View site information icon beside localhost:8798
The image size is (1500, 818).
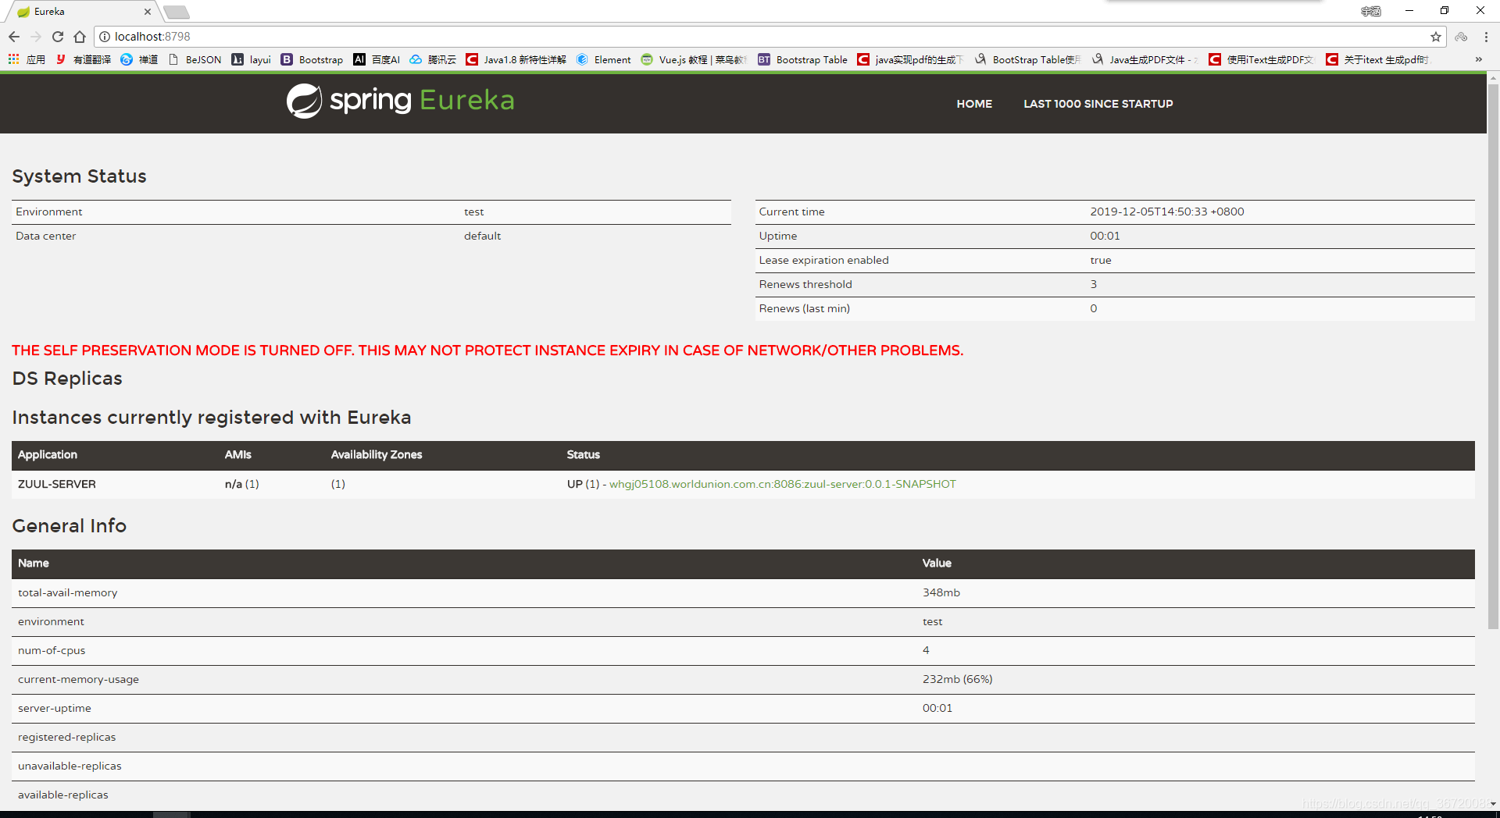pos(105,37)
